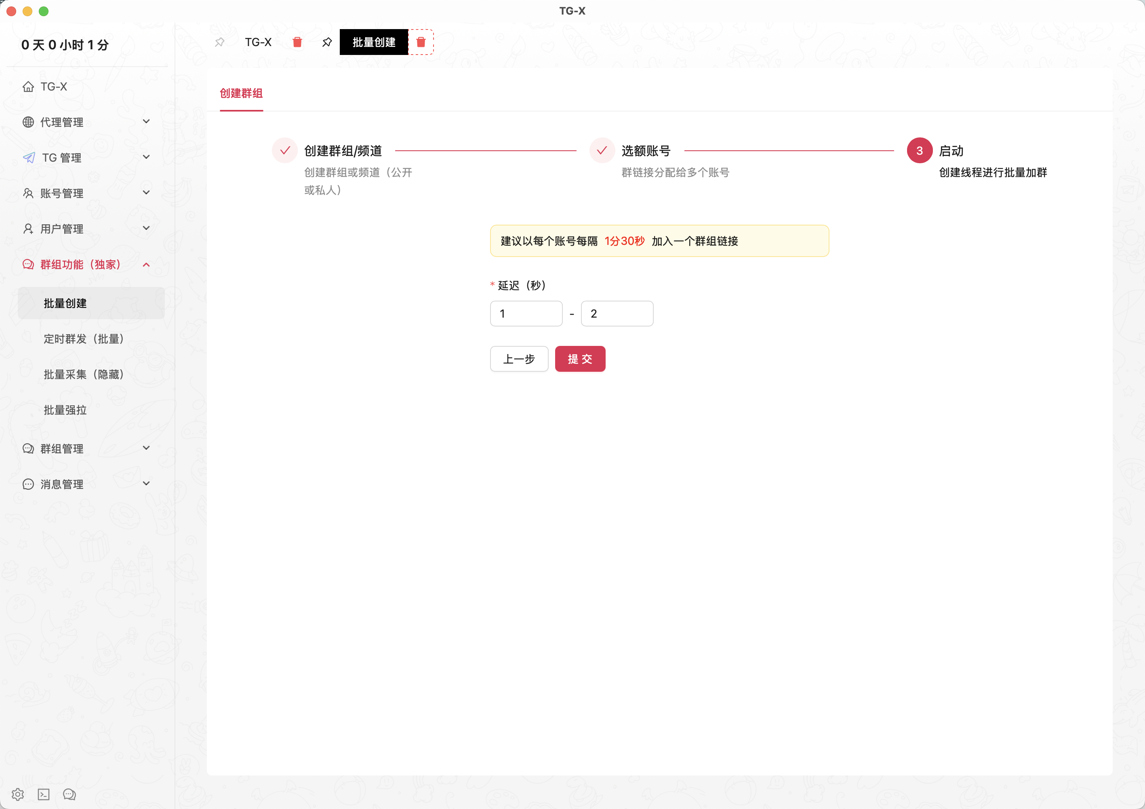The height and width of the screenshot is (809, 1145).
Task: Click the red chat icon for 群组功能
Action: pyautogui.click(x=28, y=264)
